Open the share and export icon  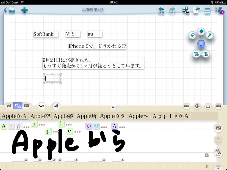coord(196,10)
